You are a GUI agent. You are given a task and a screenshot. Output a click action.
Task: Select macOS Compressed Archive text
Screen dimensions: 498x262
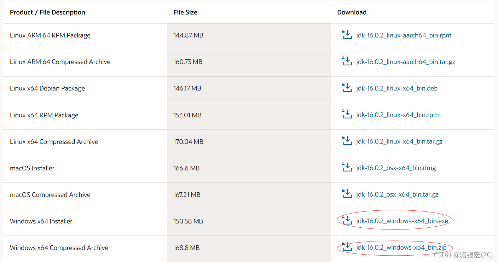[x=50, y=195]
